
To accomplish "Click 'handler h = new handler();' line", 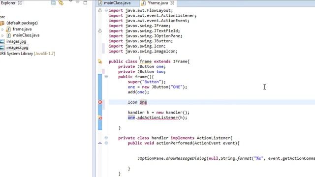I will click(158, 113).
